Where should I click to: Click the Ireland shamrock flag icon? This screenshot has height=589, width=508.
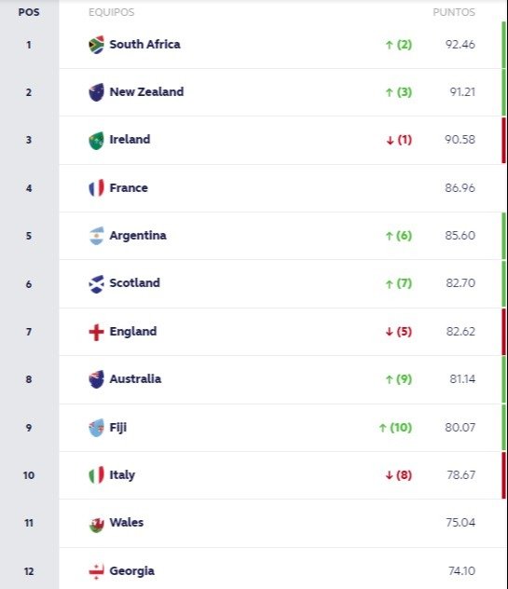point(96,140)
